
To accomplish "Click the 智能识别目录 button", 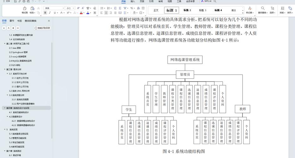I will tap(42, 28).
